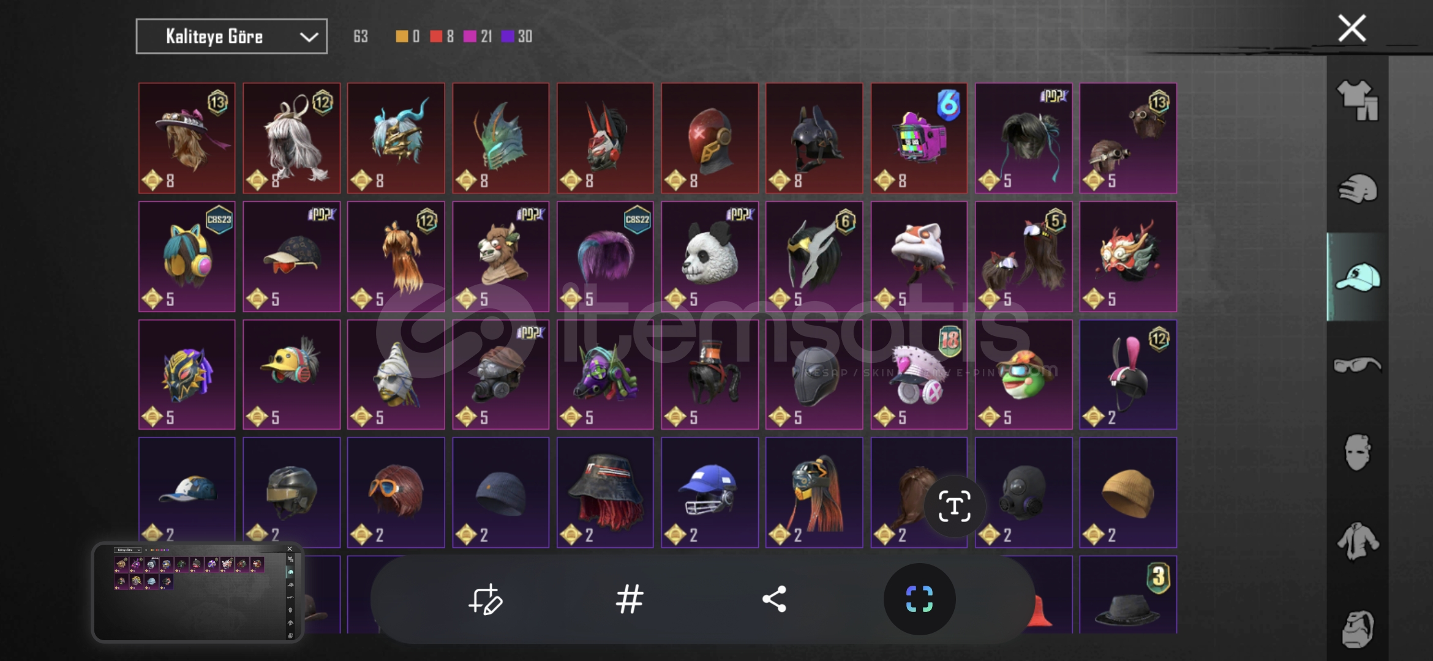Add a hashtag tag to screenshot

[630, 599]
